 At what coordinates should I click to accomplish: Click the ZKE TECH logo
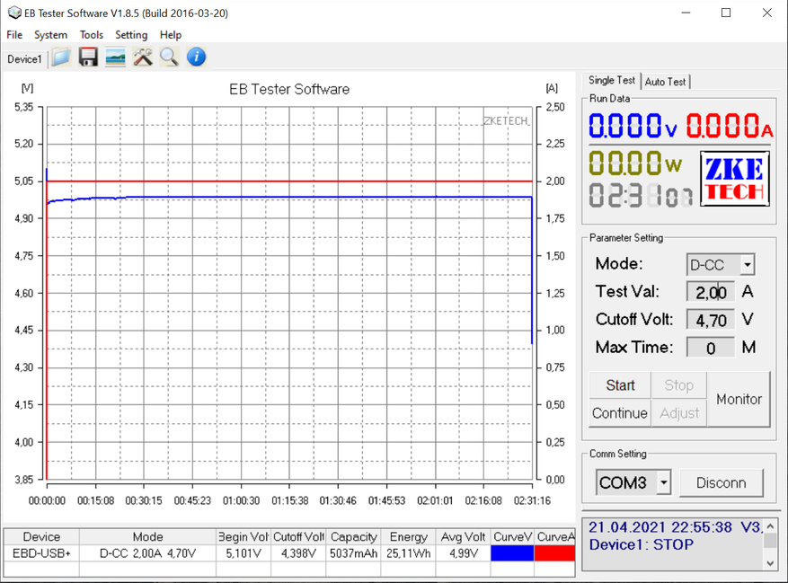[735, 179]
